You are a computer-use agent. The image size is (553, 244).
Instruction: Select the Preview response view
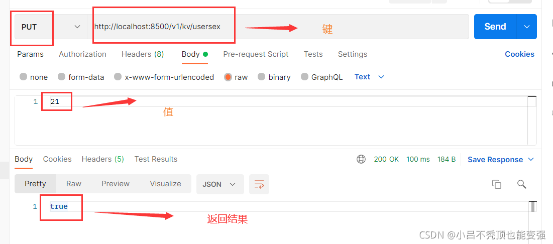[x=116, y=184]
